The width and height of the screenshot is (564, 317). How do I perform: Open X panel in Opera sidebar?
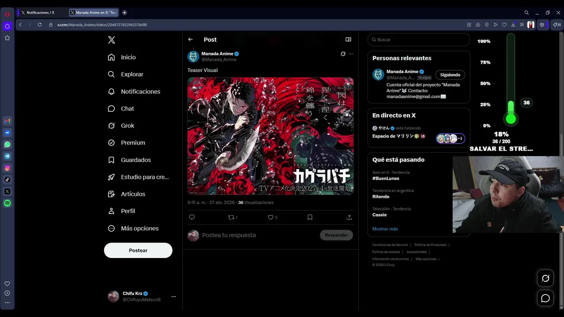tap(7, 192)
